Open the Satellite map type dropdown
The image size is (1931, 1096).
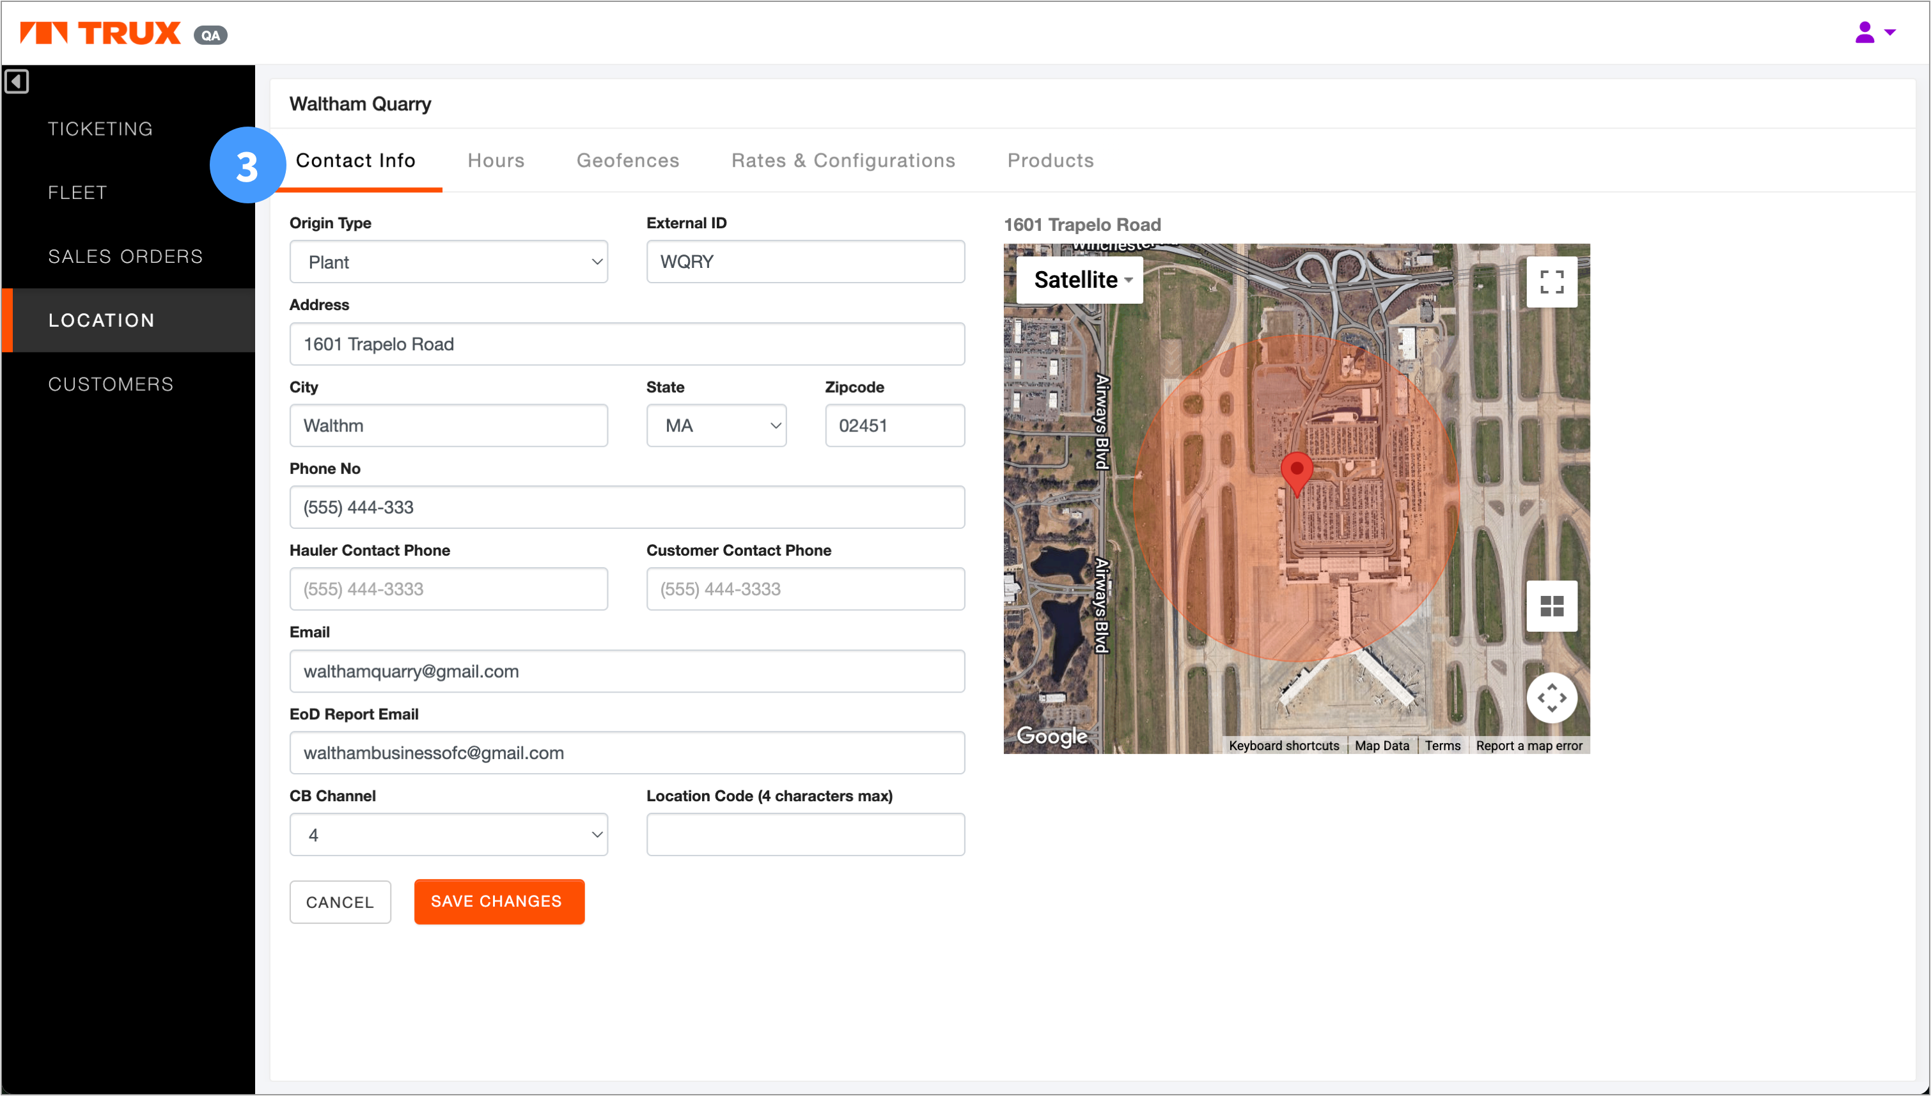point(1079,280)
